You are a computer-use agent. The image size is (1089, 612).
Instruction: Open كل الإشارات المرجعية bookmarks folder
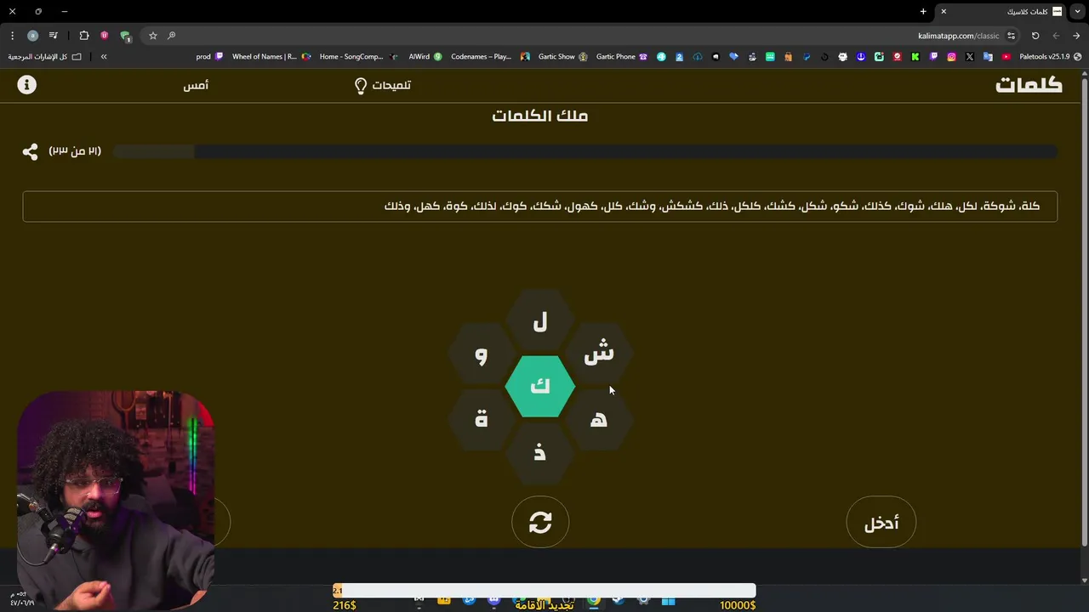pyautogui.click(x=45, y=57)
